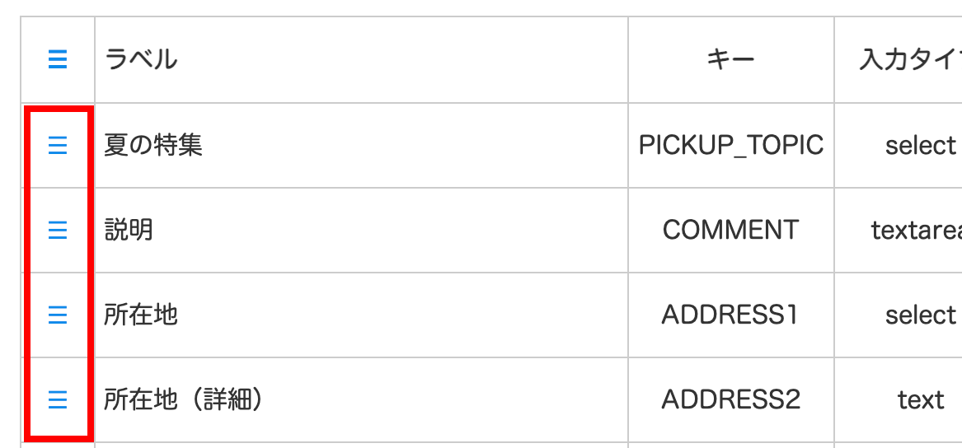Click the hamburger icon in the header row
This screenshot has width=962, height=448.
58,59
